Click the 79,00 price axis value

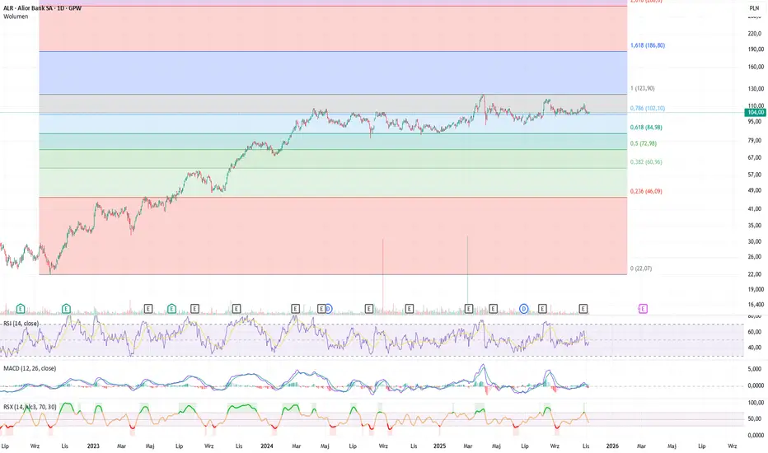tap(755, 141)
